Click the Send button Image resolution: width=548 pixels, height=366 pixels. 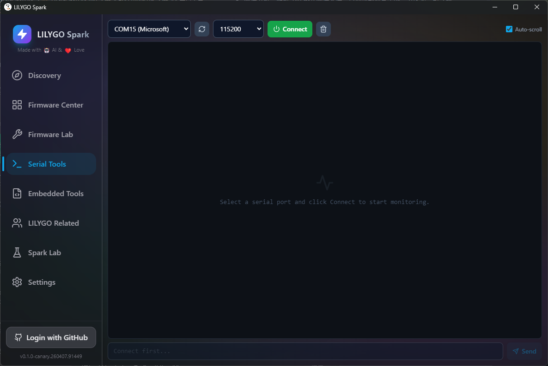[x=524, y=351]
